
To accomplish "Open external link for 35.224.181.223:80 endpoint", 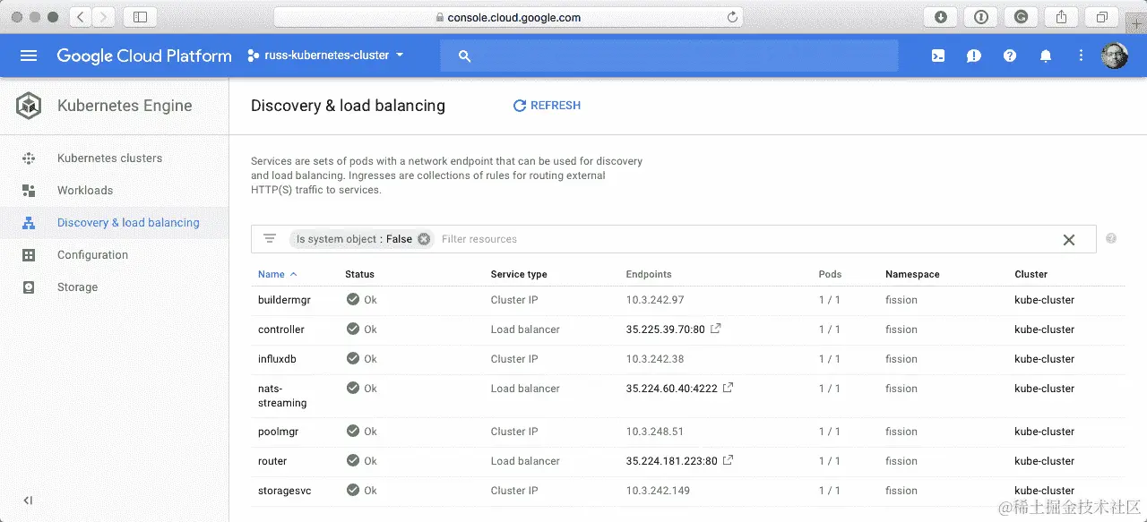I will click(x=728, y=460).
